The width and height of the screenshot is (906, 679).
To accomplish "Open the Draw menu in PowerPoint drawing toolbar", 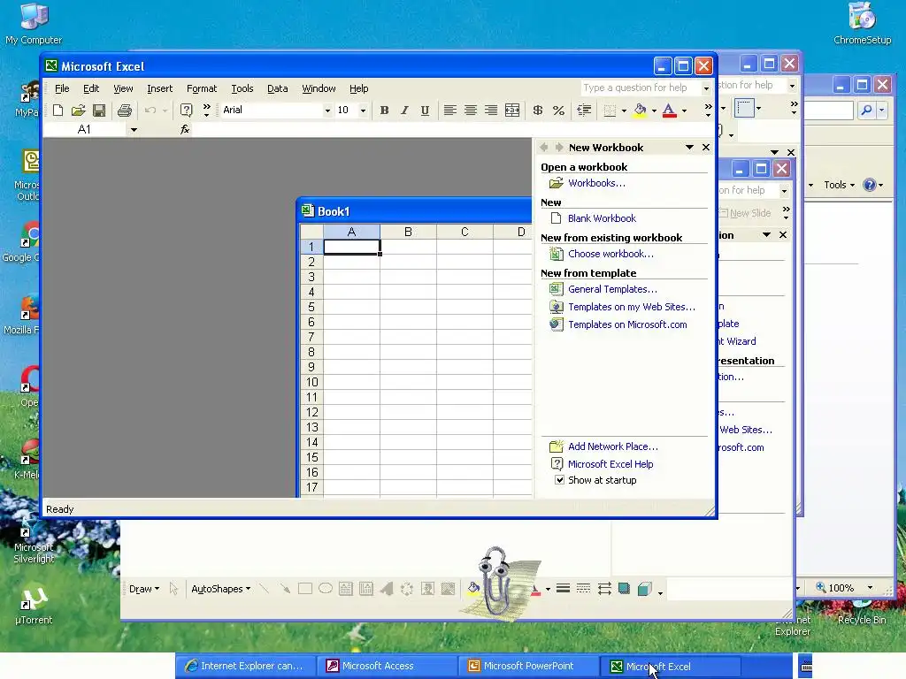I will 144,589.
